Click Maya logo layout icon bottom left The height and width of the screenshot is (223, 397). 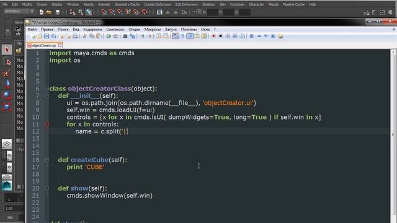coord(7,186)
